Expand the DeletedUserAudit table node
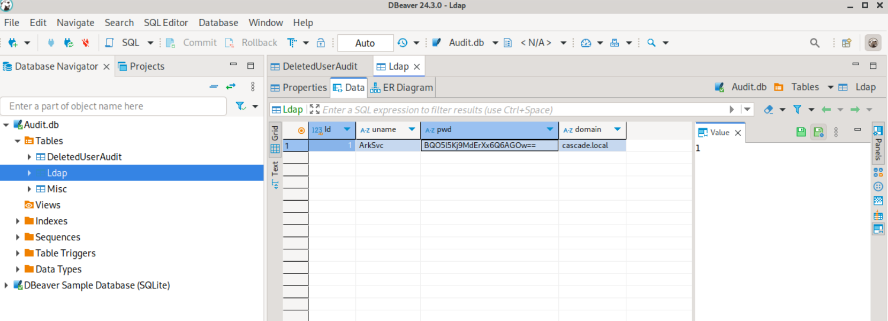 point(29,157)
